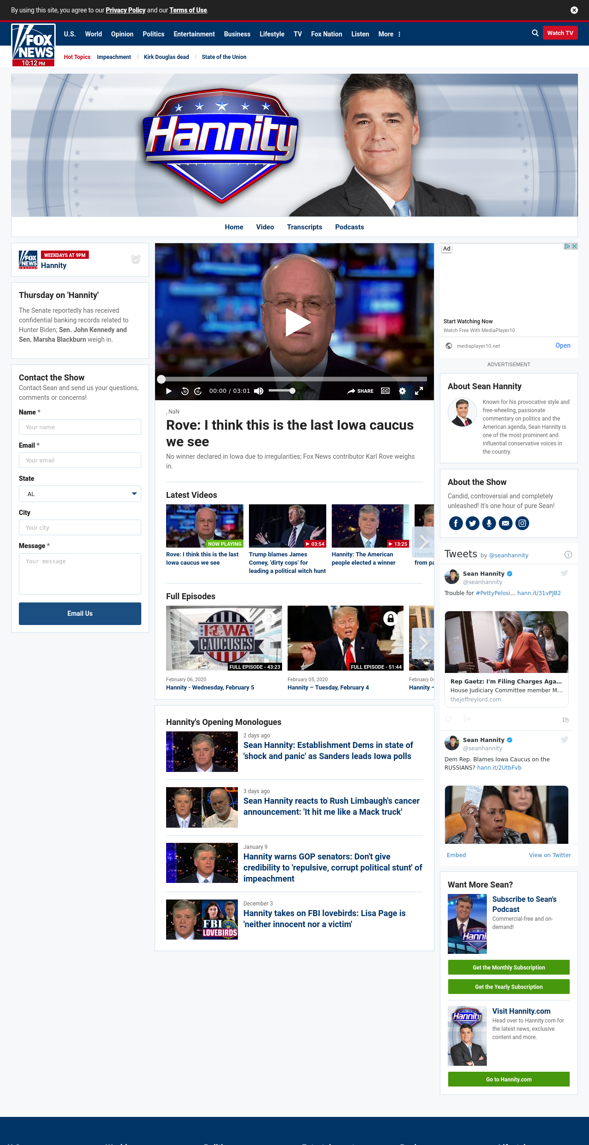Image resolution: width=589 pixels, height=1145 pixels.
Task: Open video settings gear icon
Action: pyautogui.click(x=402, y=391)
